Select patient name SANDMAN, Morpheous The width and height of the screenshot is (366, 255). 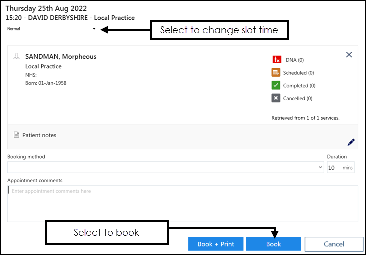click(61, 57)
